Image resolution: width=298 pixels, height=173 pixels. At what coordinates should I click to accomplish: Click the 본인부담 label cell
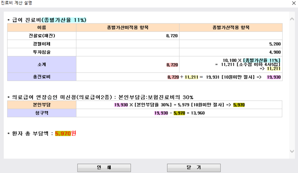coord(42,105)
